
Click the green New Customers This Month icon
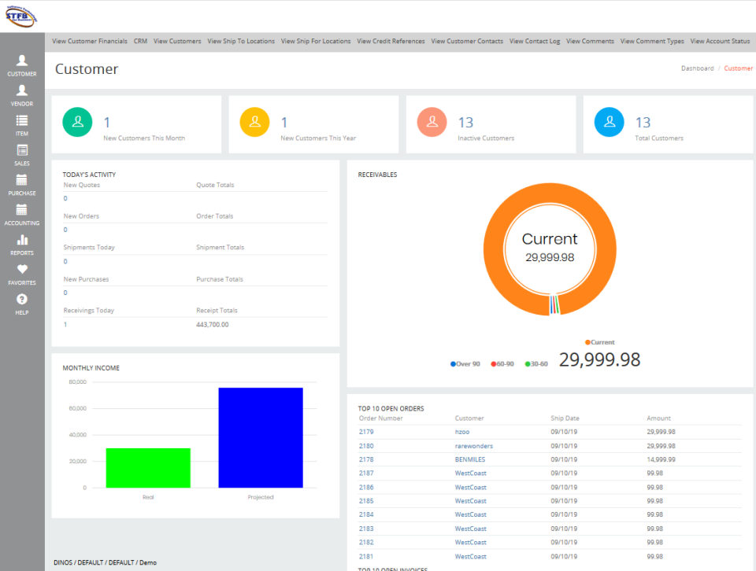pyautogui.click(x=77, y=122)
